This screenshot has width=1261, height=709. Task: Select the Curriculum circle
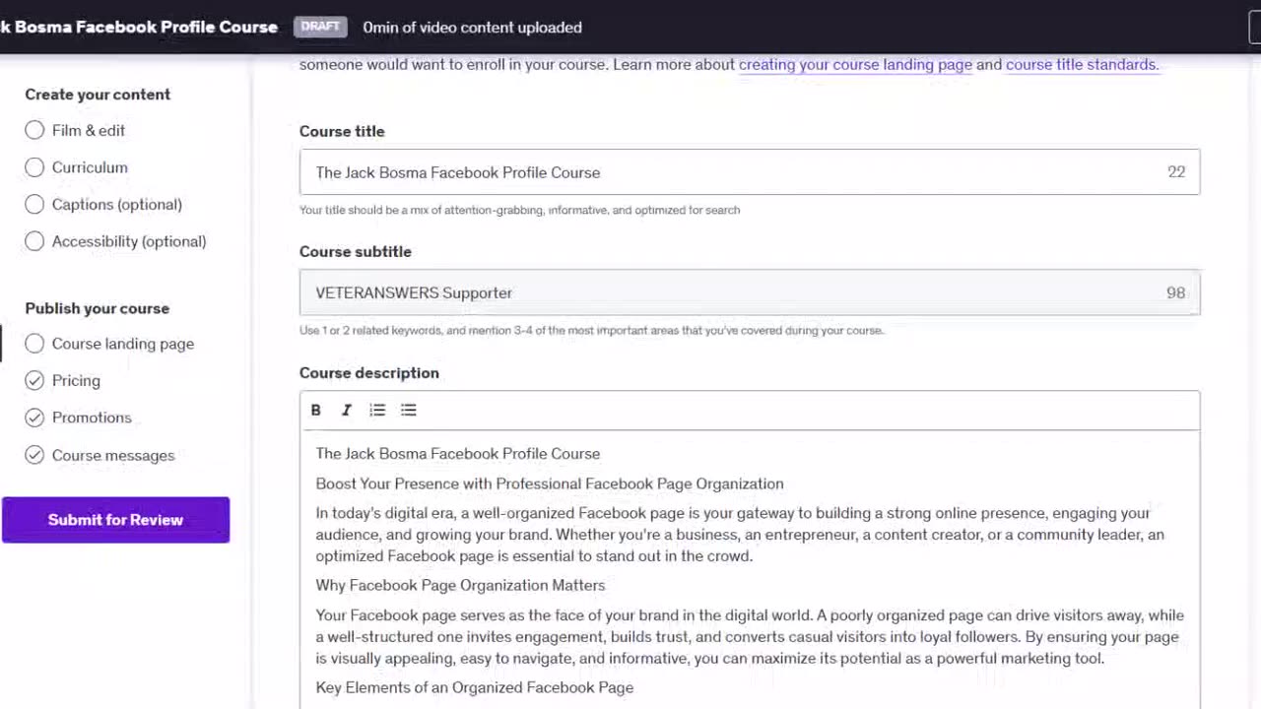(34, 167)
